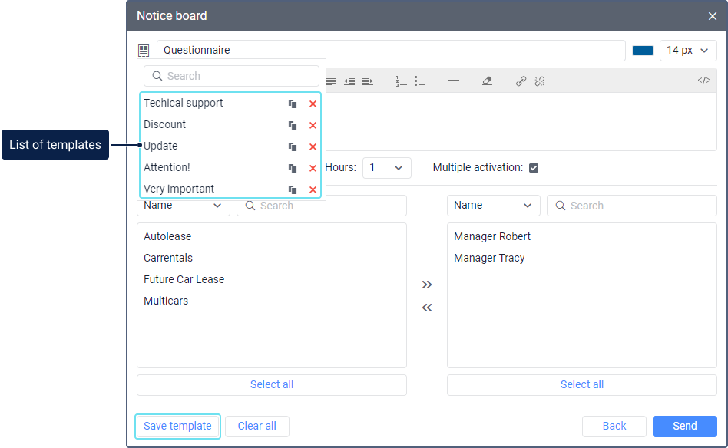The image size is (728, 448).
Task: Click the Save template button
Action: (177, 426)
